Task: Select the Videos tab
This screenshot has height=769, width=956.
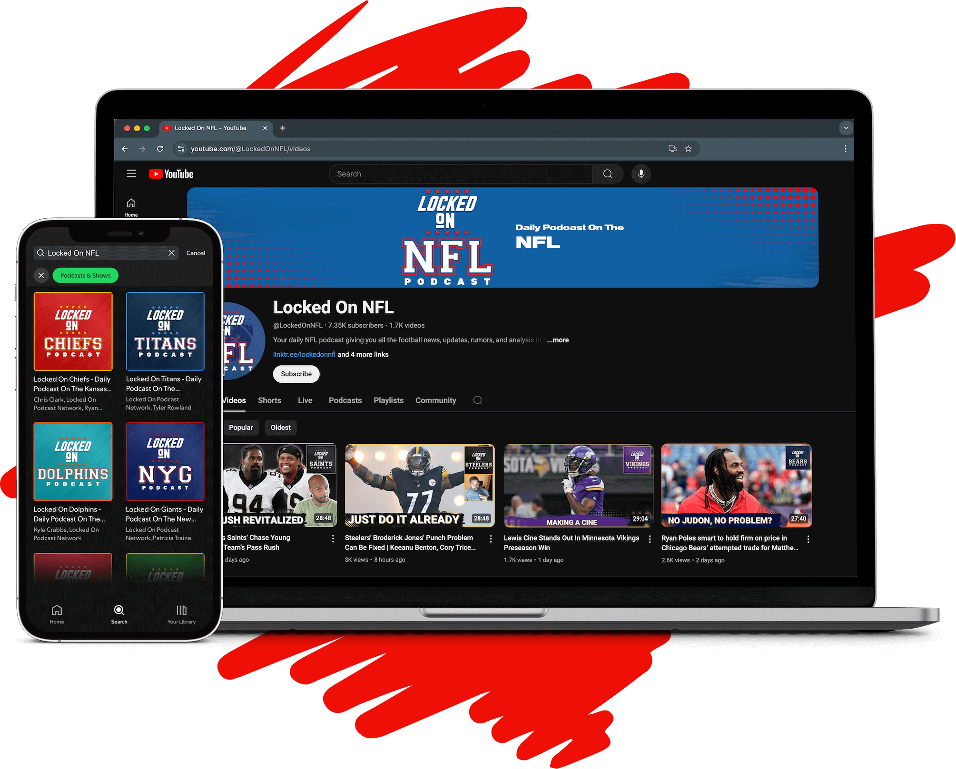Action: (234, 400)
